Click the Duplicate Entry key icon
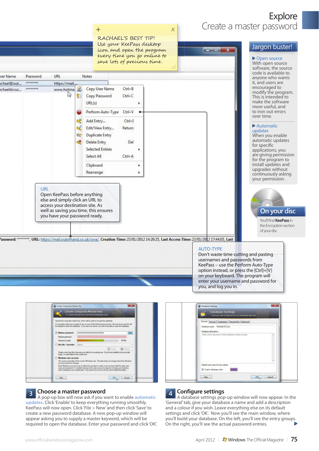Viewport: 319px width, 451px height. coord(79,135)
